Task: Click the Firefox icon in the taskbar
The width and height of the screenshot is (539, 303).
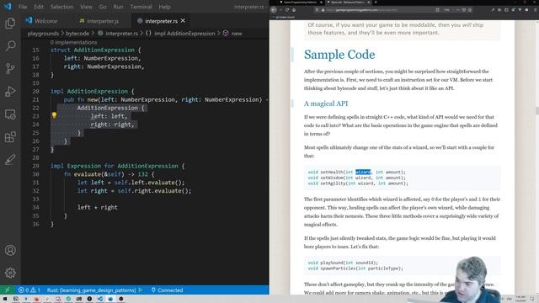Action: pyautogui.click(x=36, y=299)
